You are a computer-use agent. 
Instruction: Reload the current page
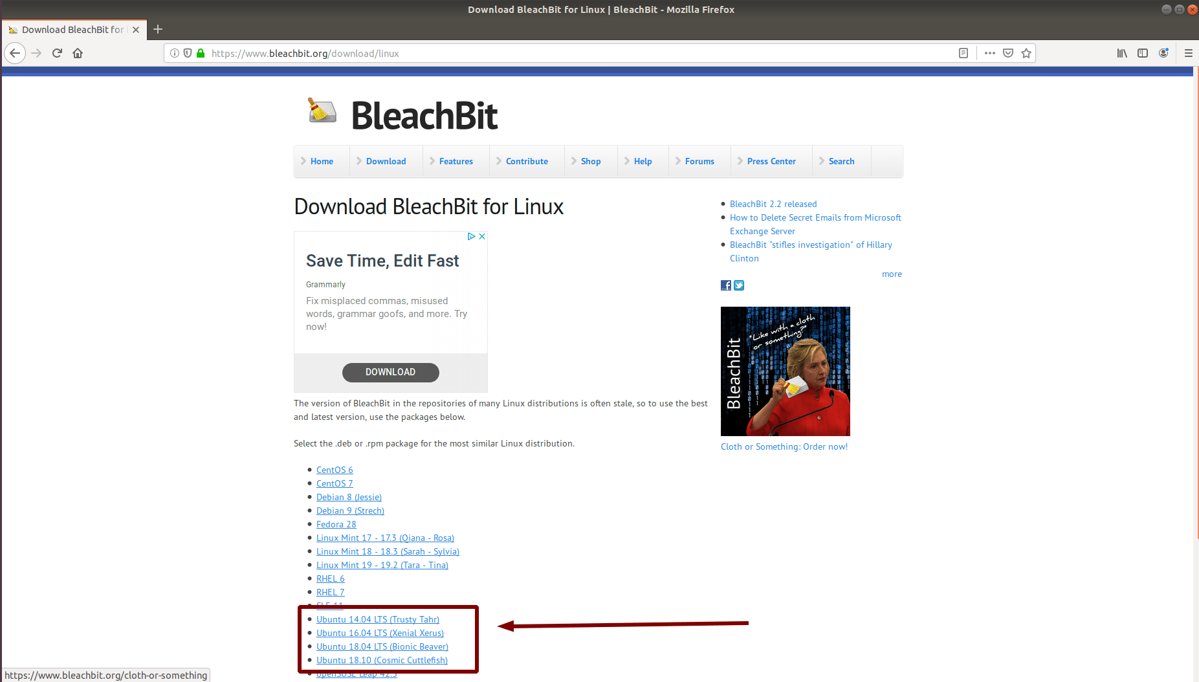[57, 53]
